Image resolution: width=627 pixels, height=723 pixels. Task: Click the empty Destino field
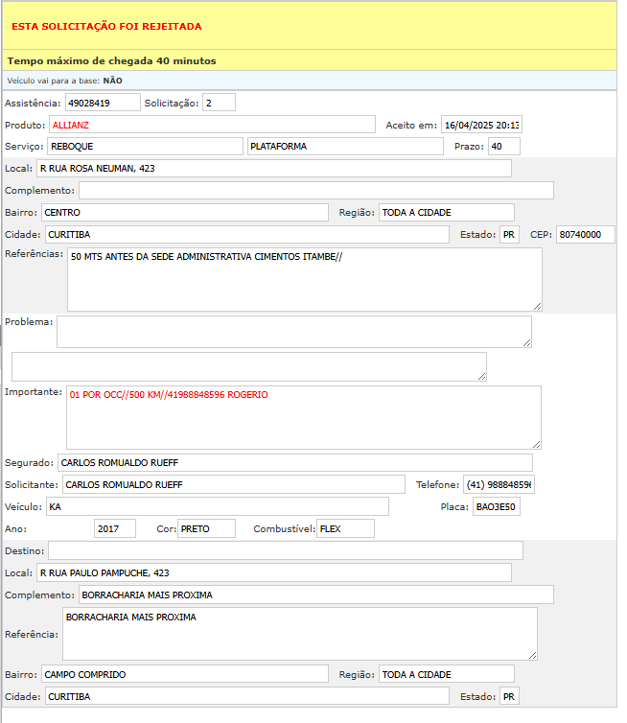pyautogui.click(x=285, y=550)
